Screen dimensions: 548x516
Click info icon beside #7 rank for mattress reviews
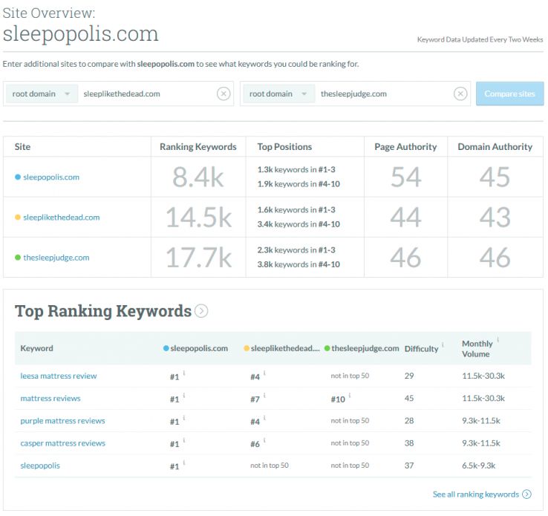click(x=264, y=396)
